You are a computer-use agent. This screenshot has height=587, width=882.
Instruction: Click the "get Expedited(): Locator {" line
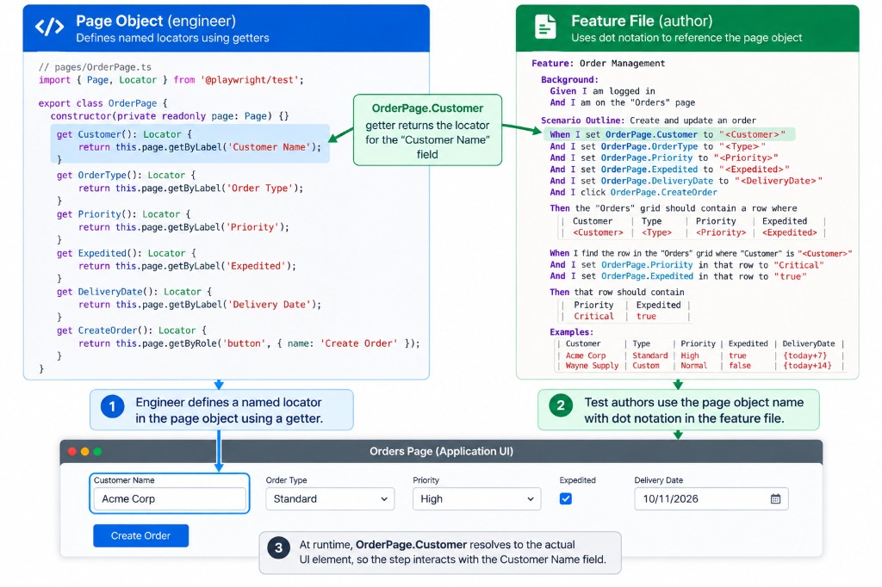(x=126, y=253)
